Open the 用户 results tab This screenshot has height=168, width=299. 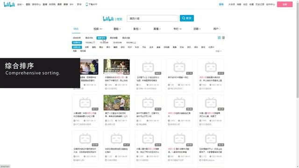click(217, 29)
